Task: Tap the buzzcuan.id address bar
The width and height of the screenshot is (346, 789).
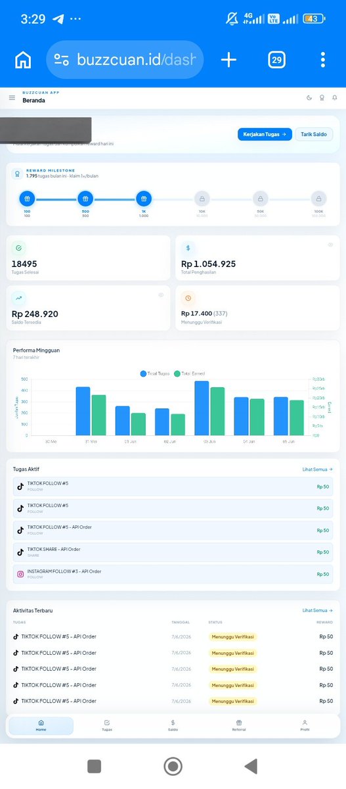Action: tap(125, 60)
